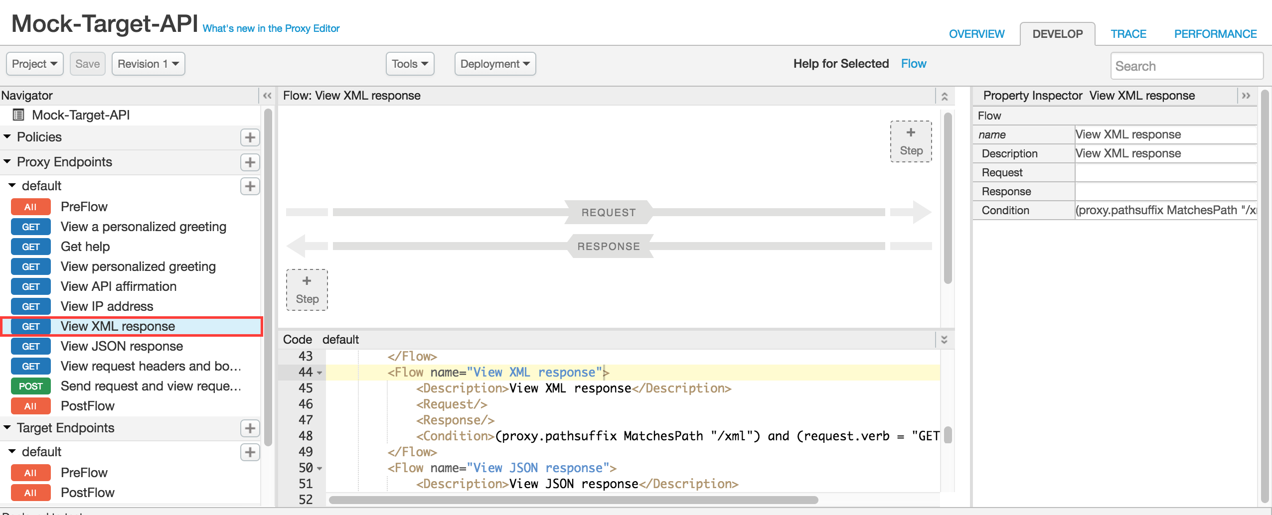Click the Flow help link

tap(914, 63)
